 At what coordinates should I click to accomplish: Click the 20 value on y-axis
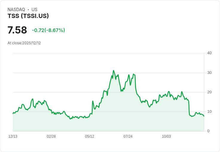(209, 92)
